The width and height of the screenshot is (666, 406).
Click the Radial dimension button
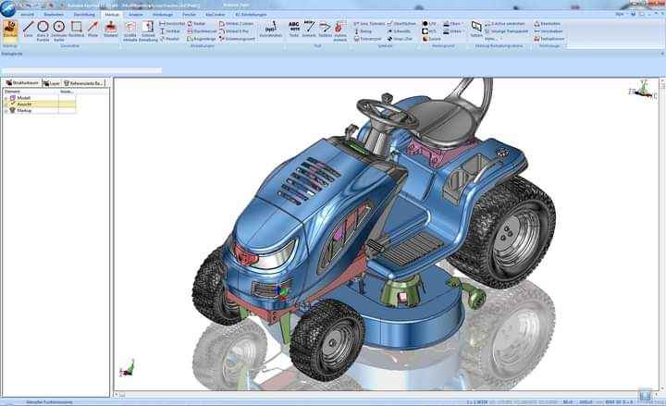pos(196,22)
